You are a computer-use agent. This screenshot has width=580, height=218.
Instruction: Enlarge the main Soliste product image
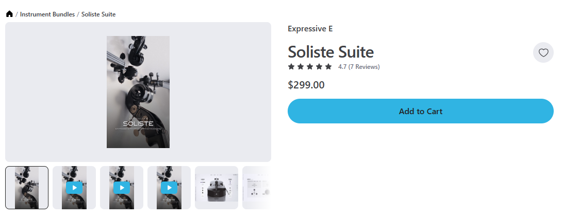(138, 92)
